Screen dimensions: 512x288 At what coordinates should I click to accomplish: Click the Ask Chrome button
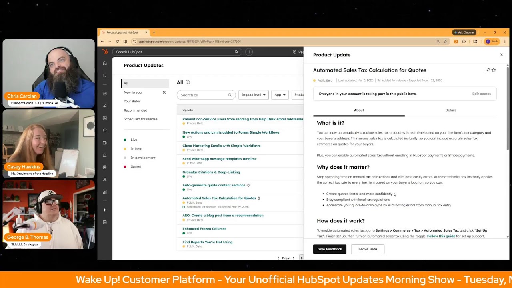[464, 32]
